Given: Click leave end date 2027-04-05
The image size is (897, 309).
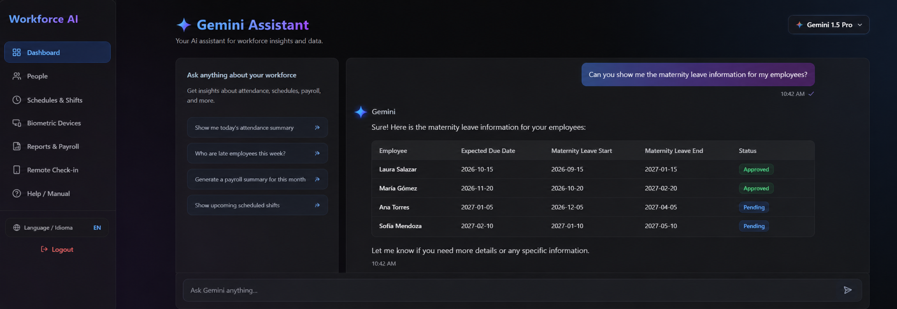Looking at the screenshot, I should pyautogui.click(x=661, y=207).
